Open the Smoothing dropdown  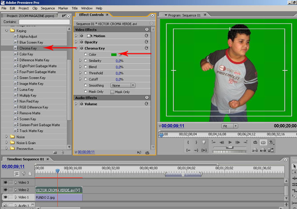pos(123,85)
